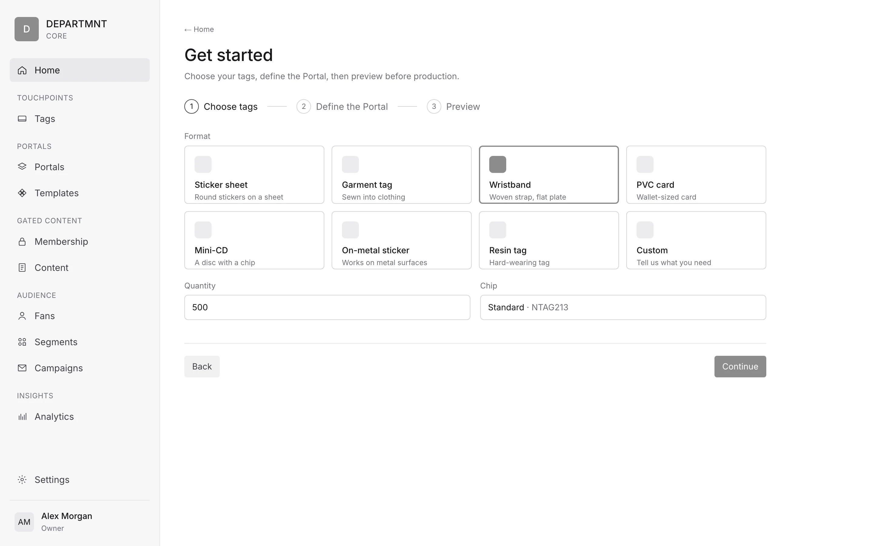This screenshot has width=873, height=546.
Task: Choose the PVC card format
Action: coord(696,175)
